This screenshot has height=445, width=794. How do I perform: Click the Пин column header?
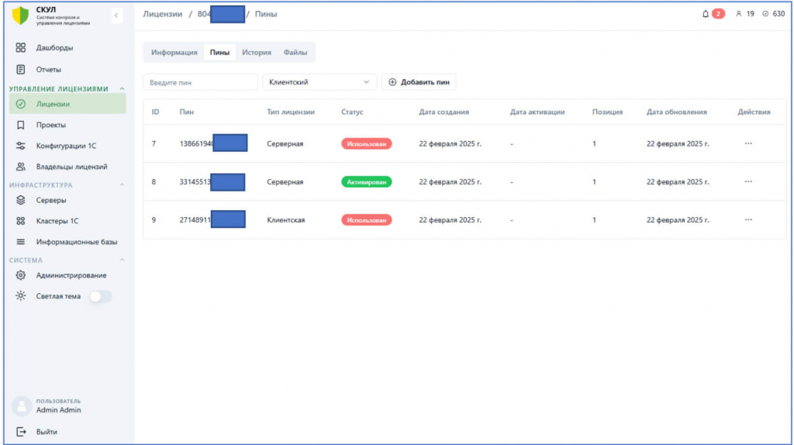(x=187, y=112)
